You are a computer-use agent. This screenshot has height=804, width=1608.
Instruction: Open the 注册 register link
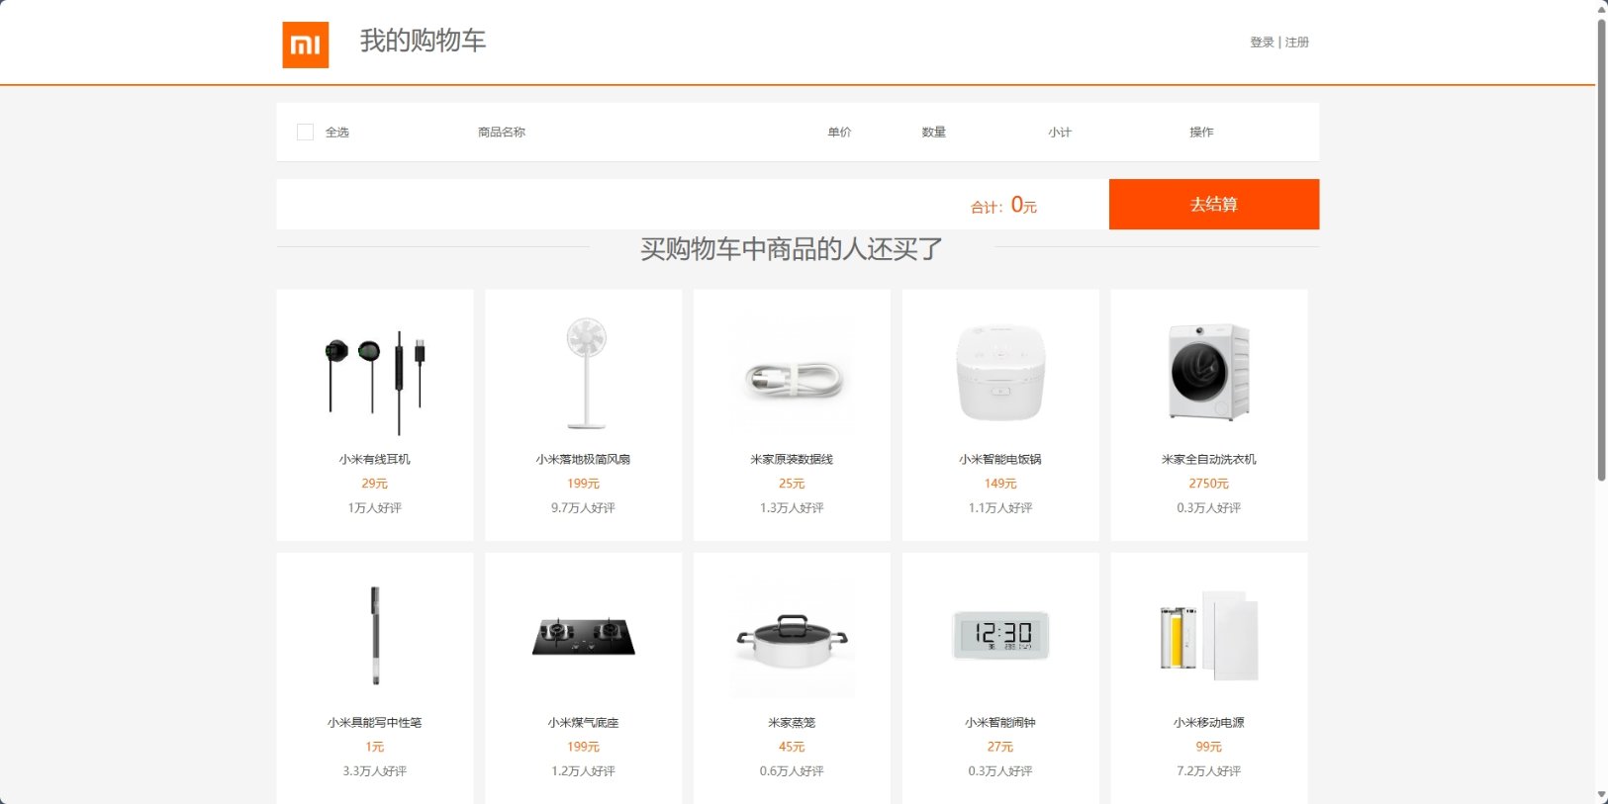[1297, 43]
